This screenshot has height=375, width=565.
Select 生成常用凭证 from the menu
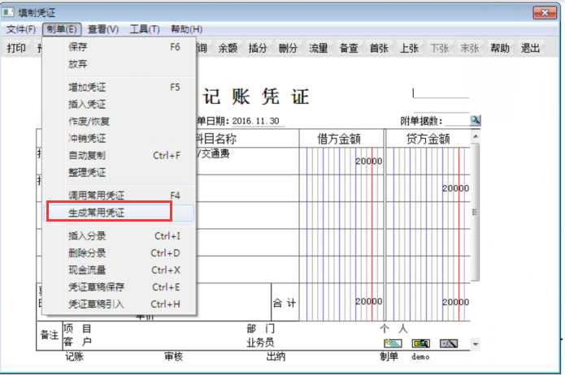(x=102, y=212)
